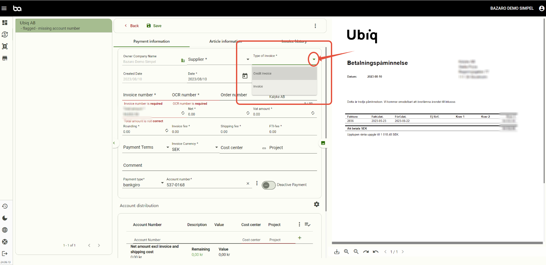Save the invoice
546x265 pixels.
[x=154, y=26]
